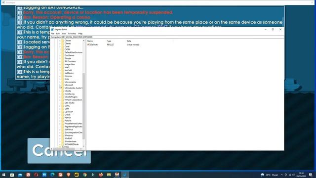Expand the Intel registry key
The width and height of the screenshot is (316, 178).
[60, 67]
